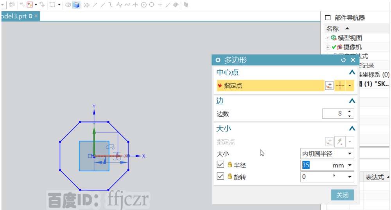Click the grey funnel filter icon in toolbar
Screen dimensions: 391x210
click(x=22, y=4)
